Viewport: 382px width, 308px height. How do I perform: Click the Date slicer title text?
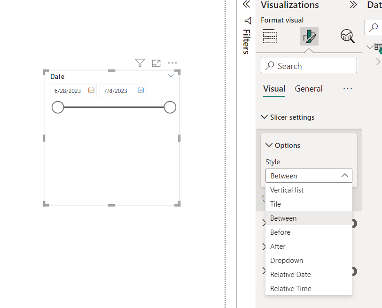(57, 77)
